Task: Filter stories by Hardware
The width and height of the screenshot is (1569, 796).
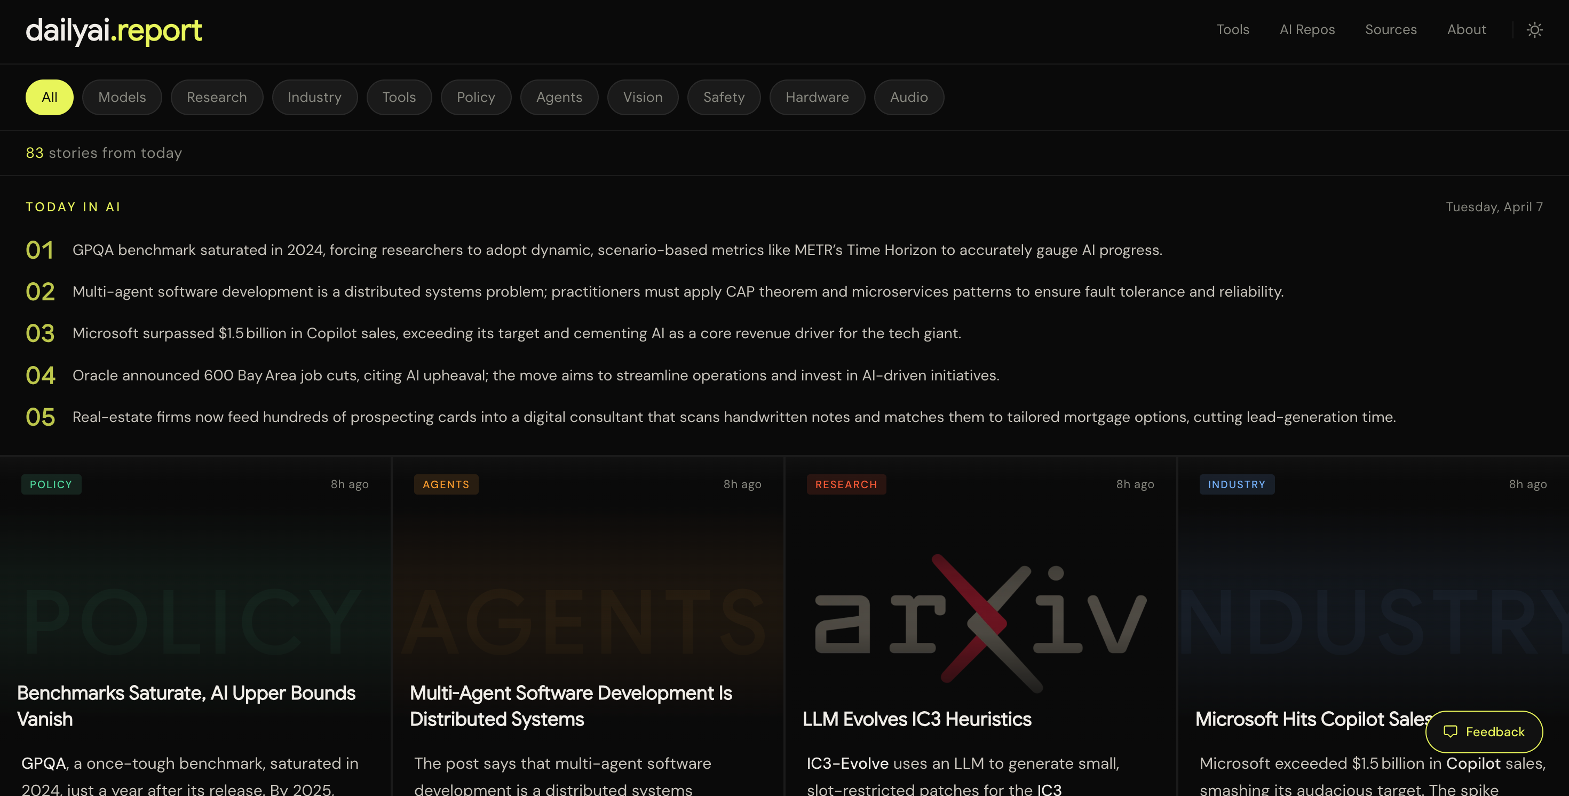Action: click(817, 97)
